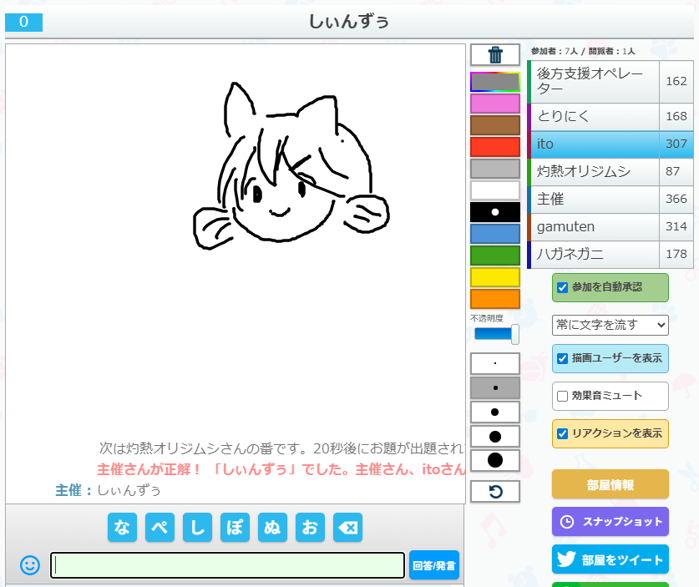Open the rainbow custom color picker
This screenshot has width=699, height=587.
(x=495, y=82)
